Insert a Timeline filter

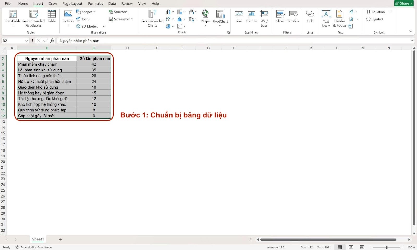pyautogui.click(x=293, y=16)
